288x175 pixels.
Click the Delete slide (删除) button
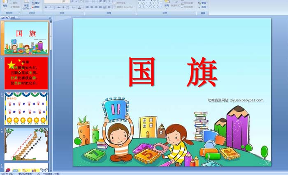(36, 7)
